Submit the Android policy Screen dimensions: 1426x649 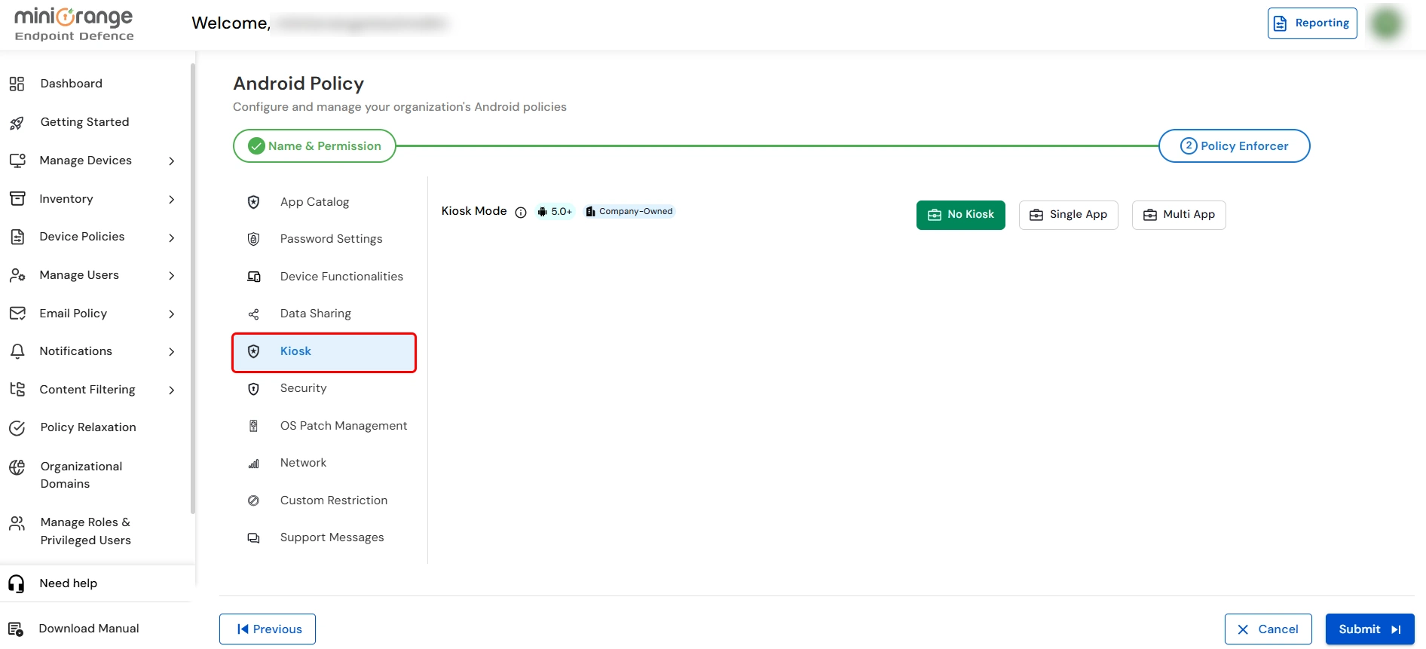click(1370, 629)
